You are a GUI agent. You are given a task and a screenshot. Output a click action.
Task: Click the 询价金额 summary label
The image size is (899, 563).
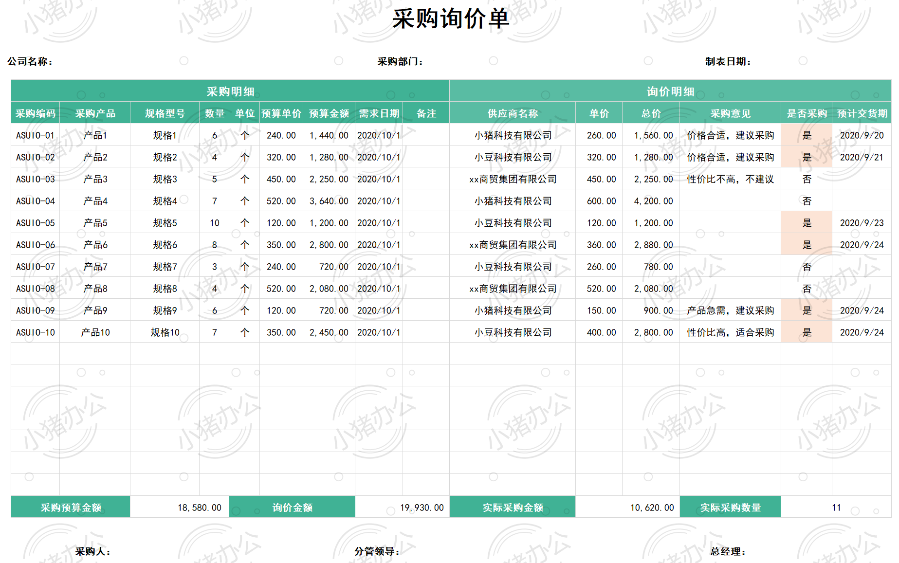(292, 507)
